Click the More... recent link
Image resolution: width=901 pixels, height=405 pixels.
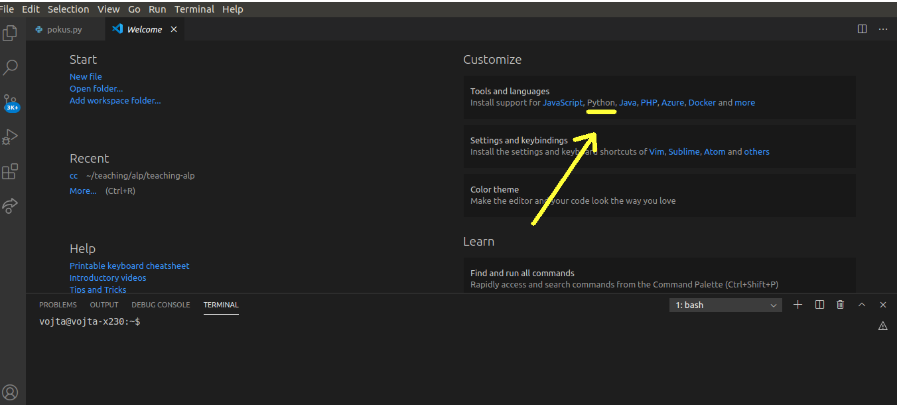point(83,191)
